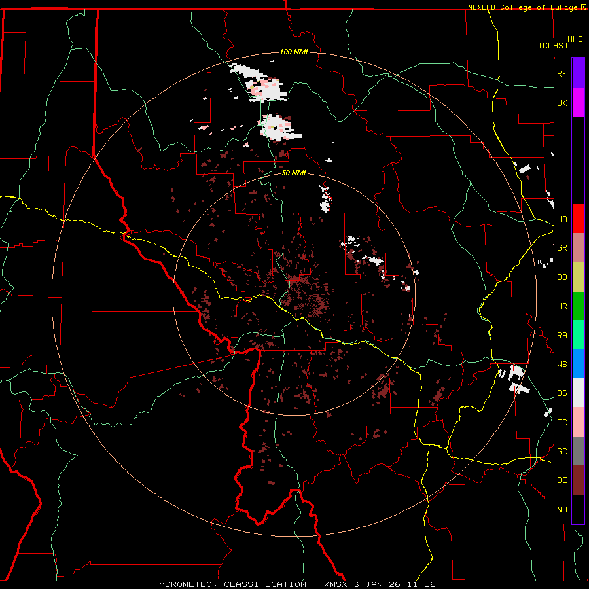Click the BI legend label
This screenshot has width=589, height=589.
click(562, 480)
